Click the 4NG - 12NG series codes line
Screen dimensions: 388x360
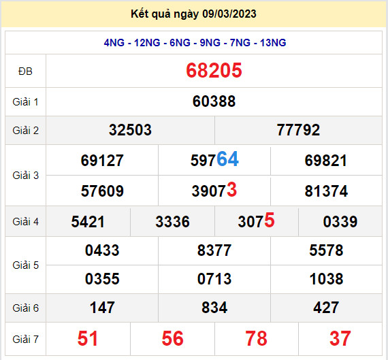(195, 43)
